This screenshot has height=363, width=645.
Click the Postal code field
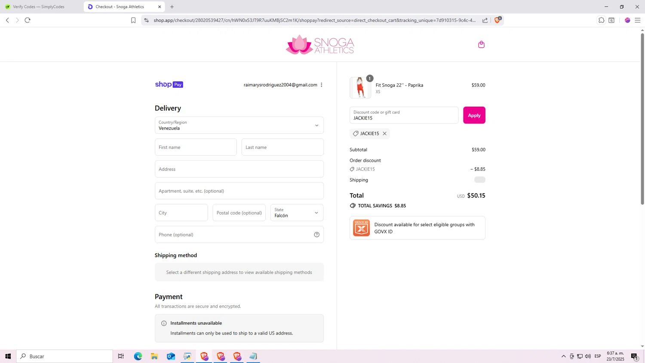pos(239,213)
